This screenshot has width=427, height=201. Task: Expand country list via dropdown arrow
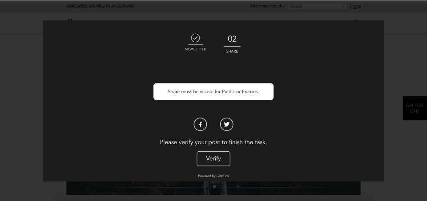tap(343, 6)
